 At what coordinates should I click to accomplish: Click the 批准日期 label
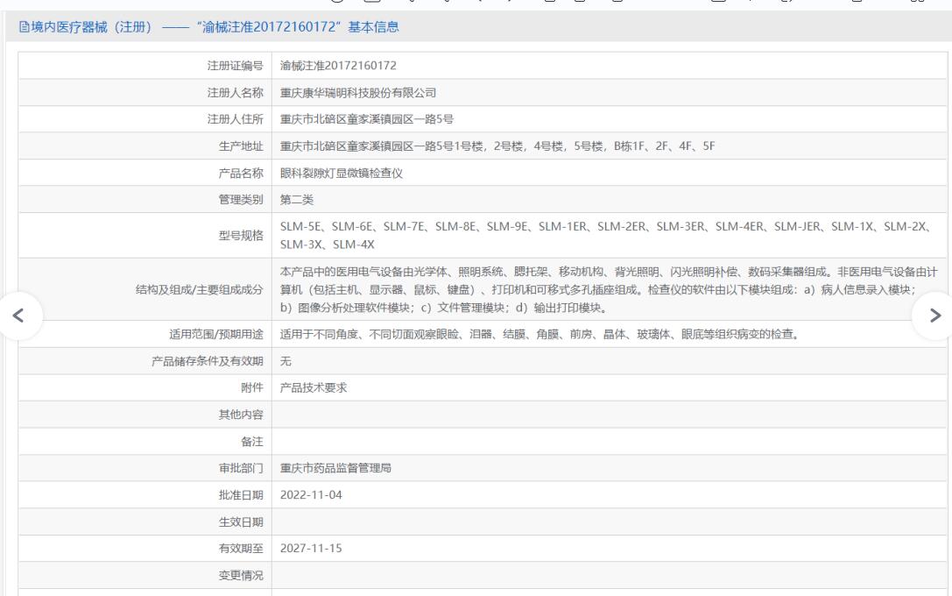tap(241, 495)
